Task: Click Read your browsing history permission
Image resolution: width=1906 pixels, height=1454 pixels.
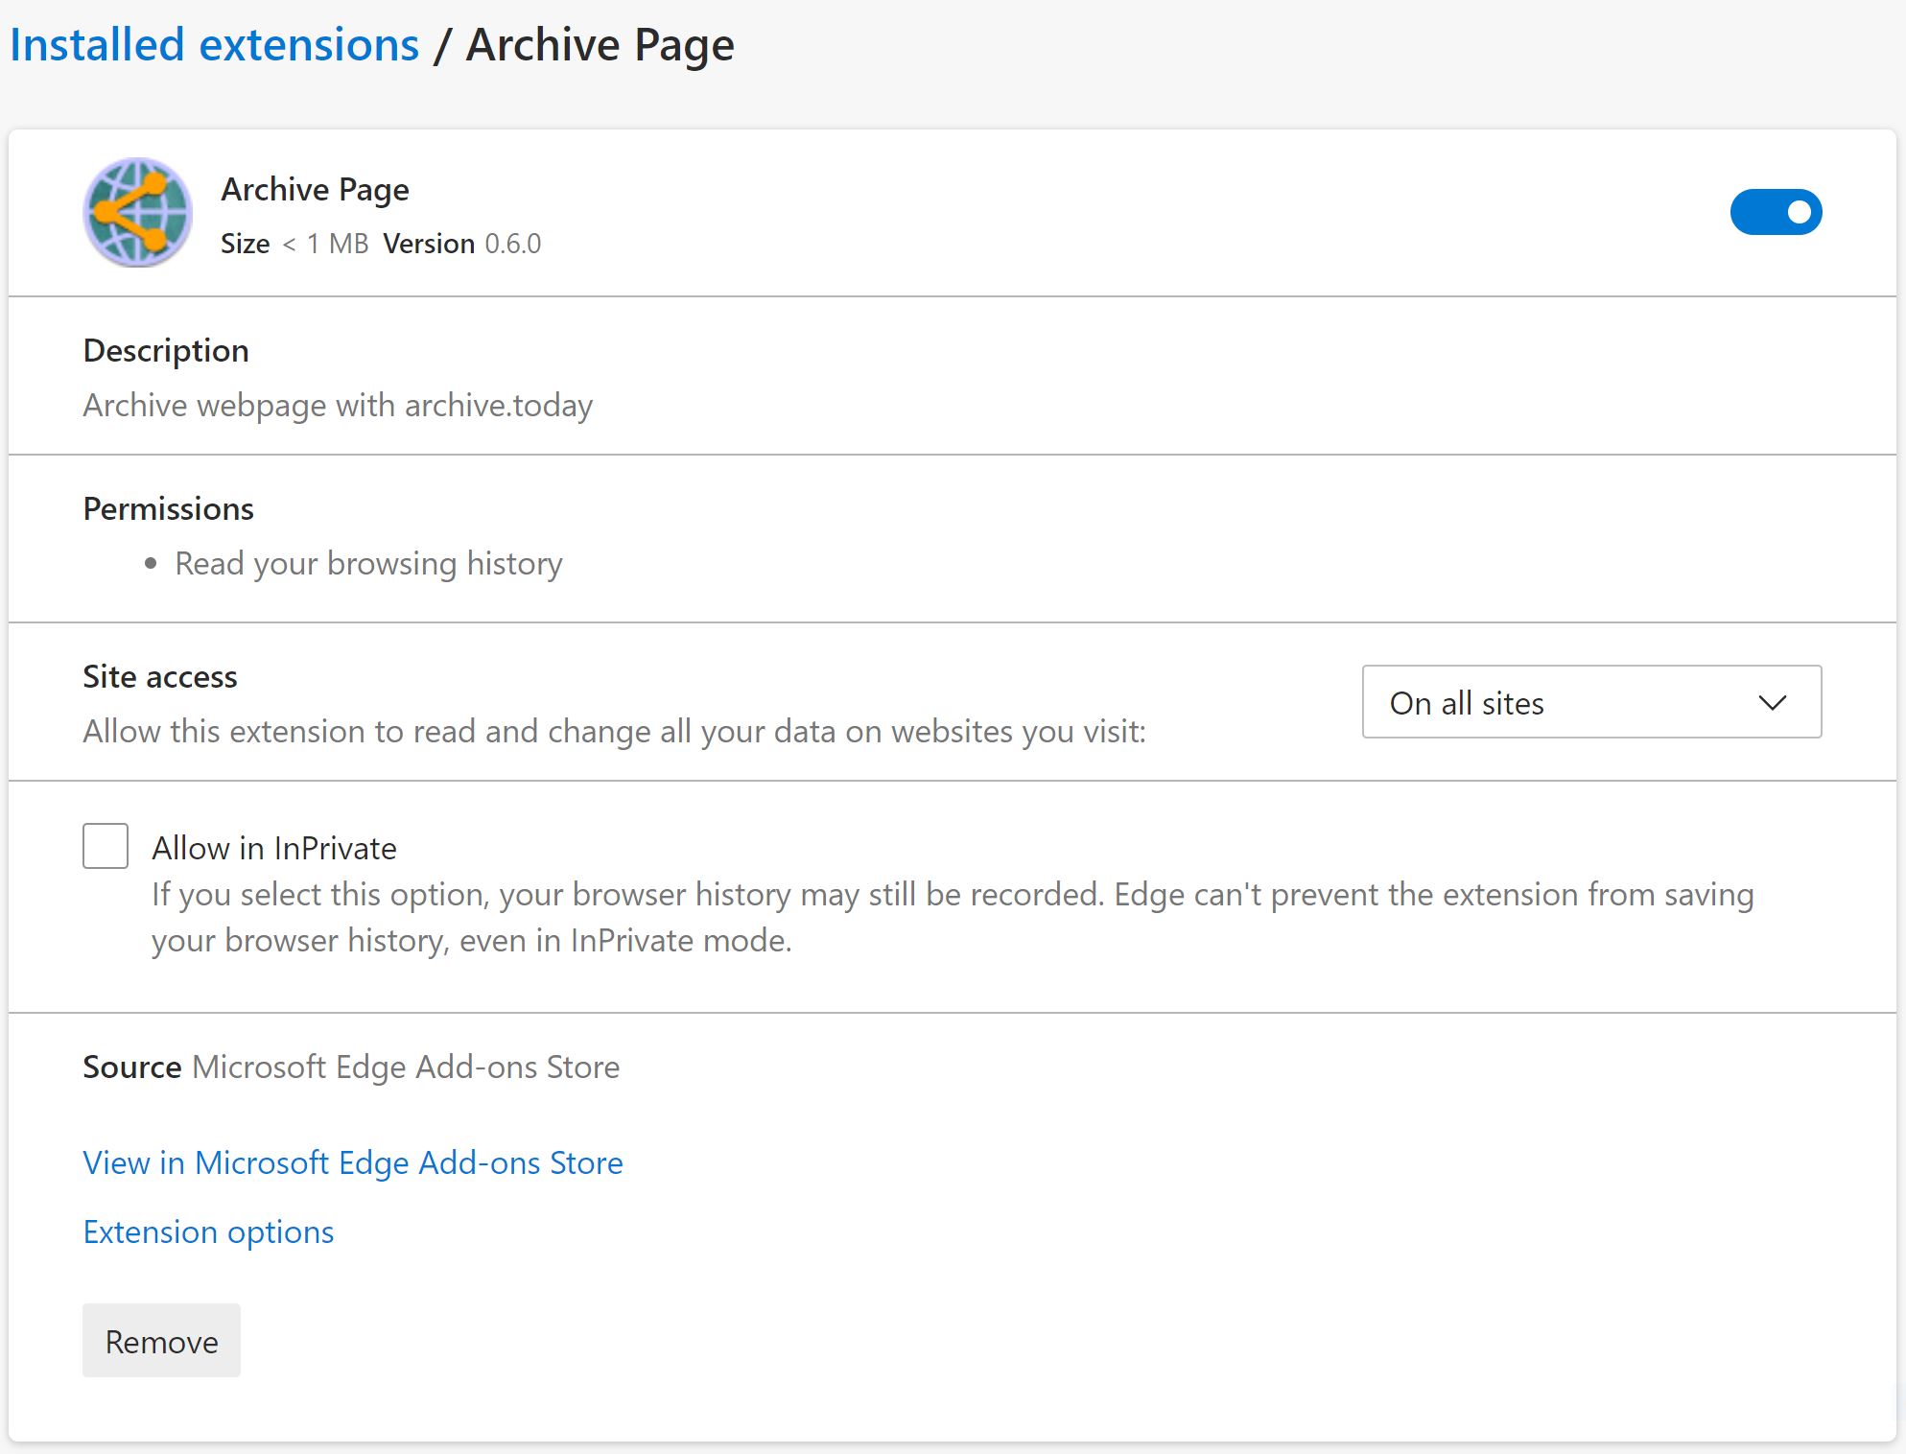Action: tap(368, 564)
